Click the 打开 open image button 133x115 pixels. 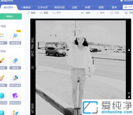coord(128,7)
